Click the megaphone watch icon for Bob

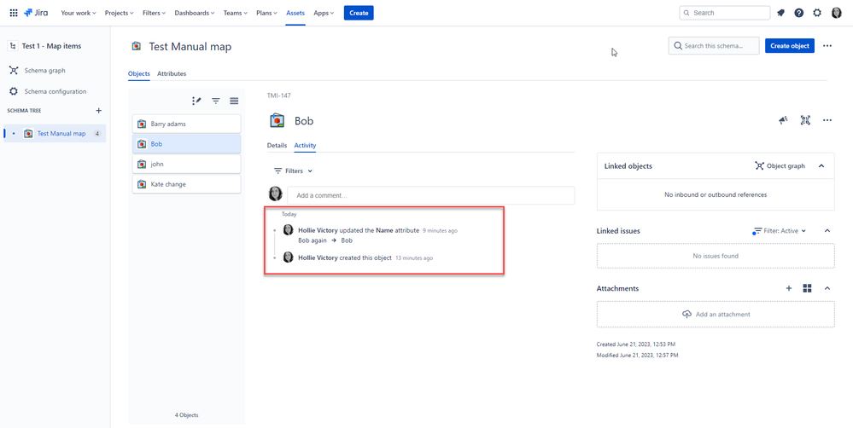tap(783, 120)
